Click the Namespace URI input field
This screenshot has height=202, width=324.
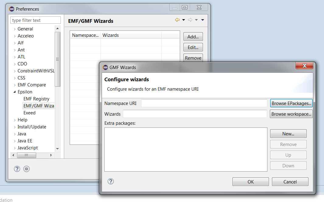(204, 103)
